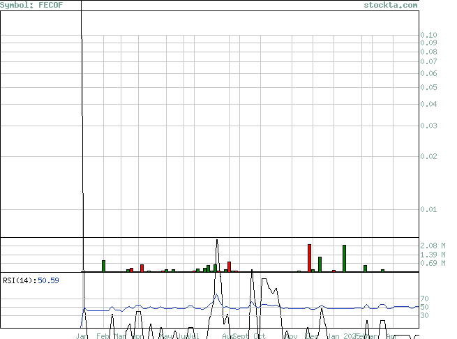The height and width of the screenshot is (339, 457).
Task: Click the 0.03 price axis label
Action: click(428, 126)
